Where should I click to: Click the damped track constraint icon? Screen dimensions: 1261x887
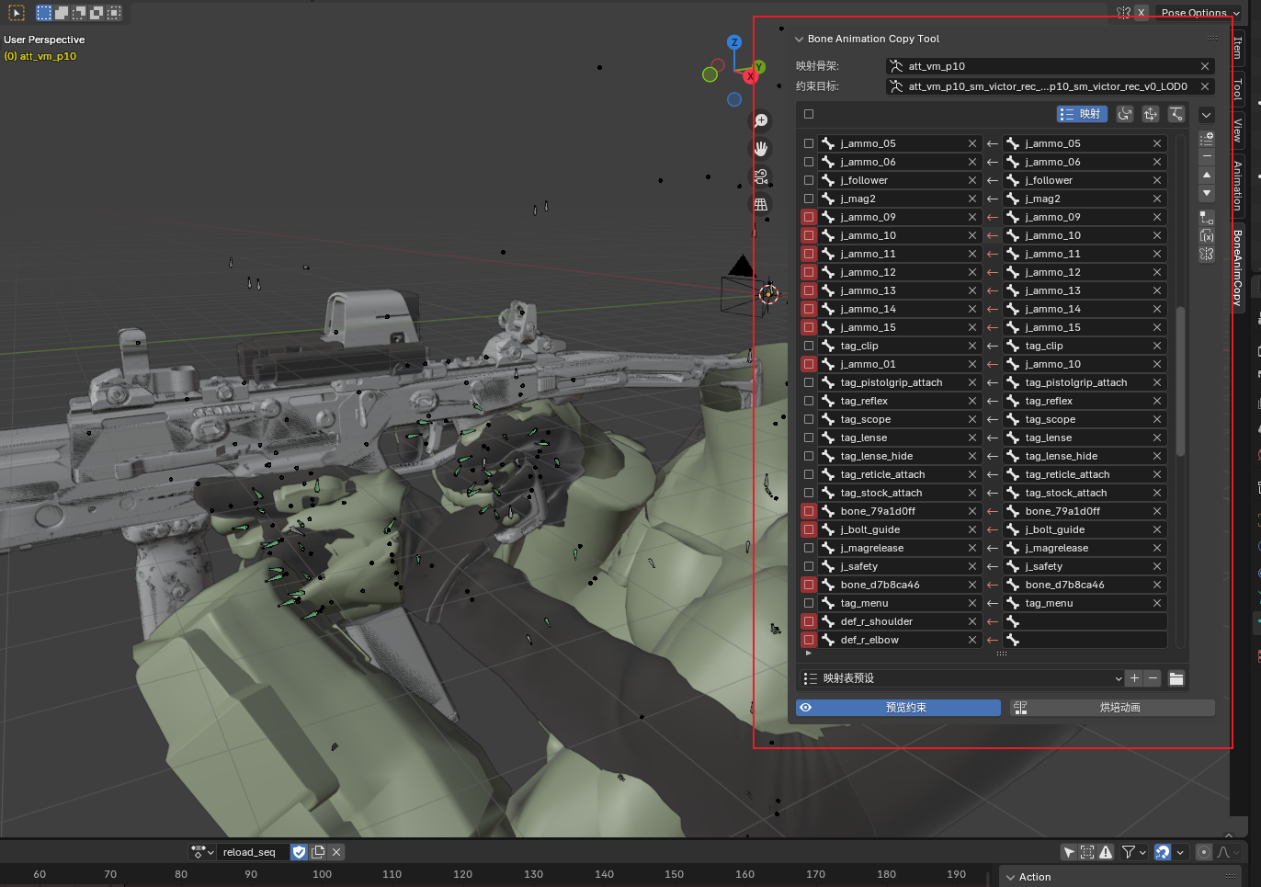coord(1176,114)
